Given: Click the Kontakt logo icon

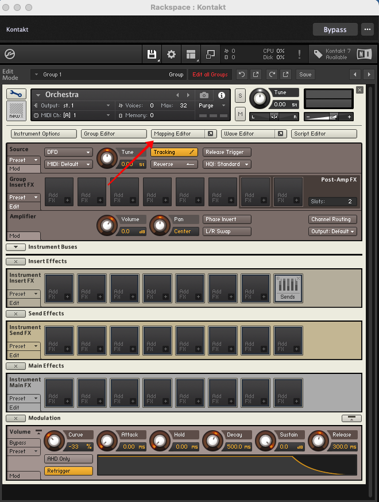Looking at the screenshot, I should click(10, 54).
